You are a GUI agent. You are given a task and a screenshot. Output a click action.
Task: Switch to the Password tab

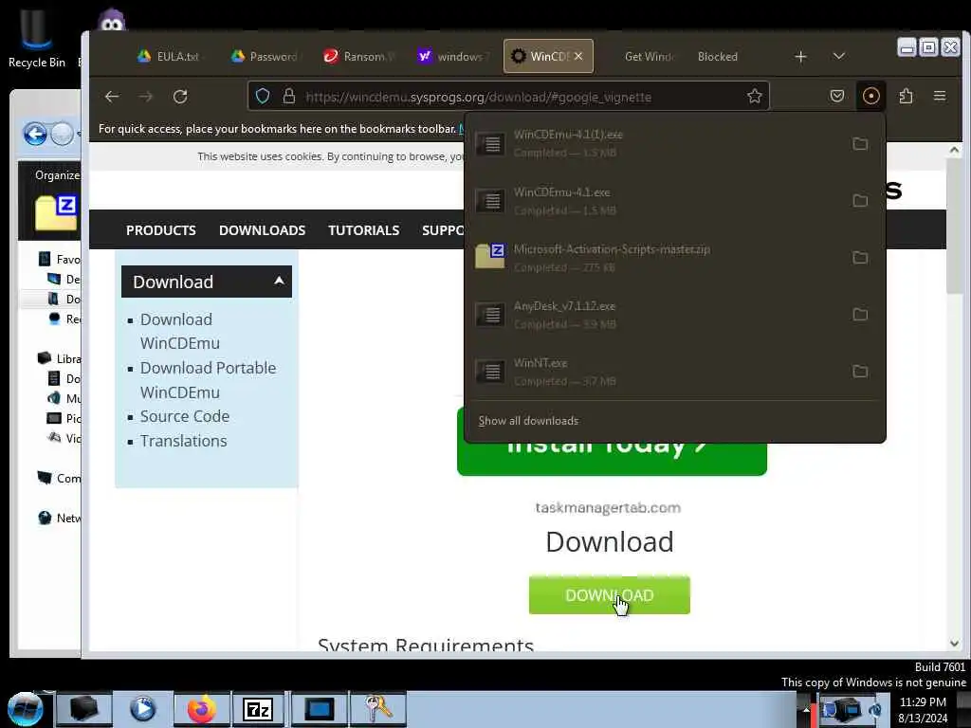point(265,56)
